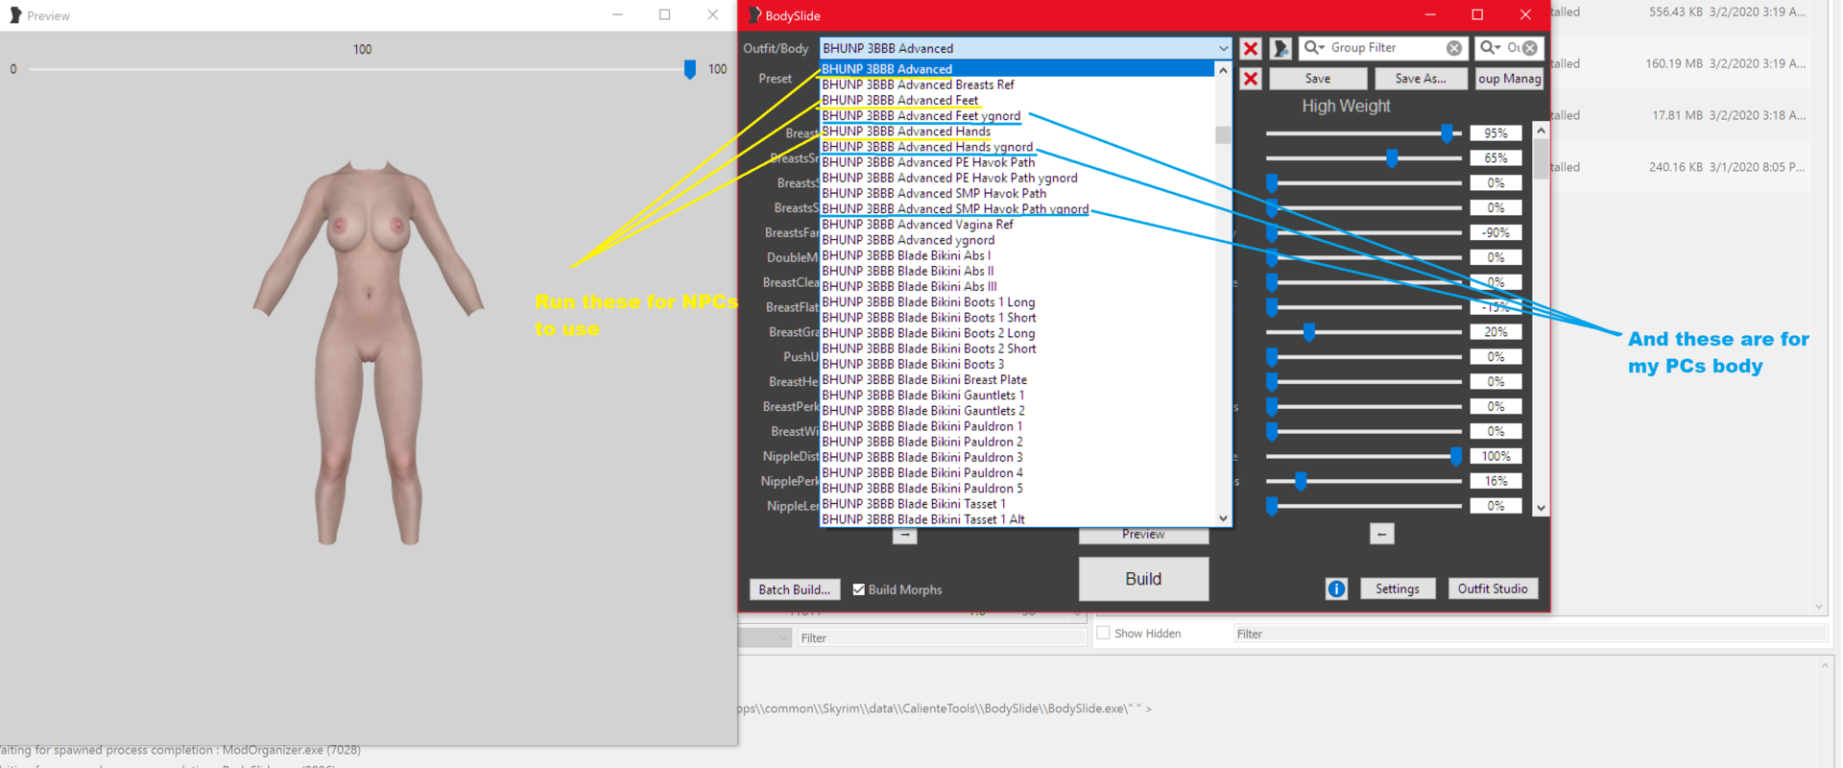Screen dimensions: 1843x768
Task: Select BHUNP 3BBB Blade Bikini Breast Plate
Action: pyautogui.click(x=1017, y=379)
